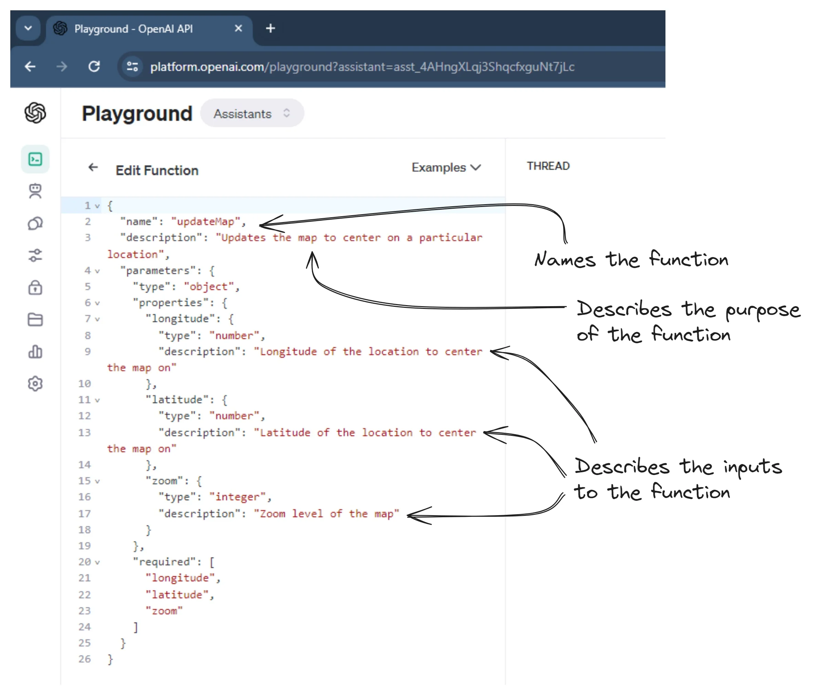Click the "number" value on line 12
Screen dimensions: 821x695
click(x=234, y=416)
